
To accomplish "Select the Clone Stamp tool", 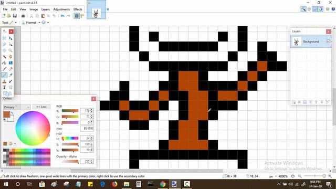I will [4, 81].
